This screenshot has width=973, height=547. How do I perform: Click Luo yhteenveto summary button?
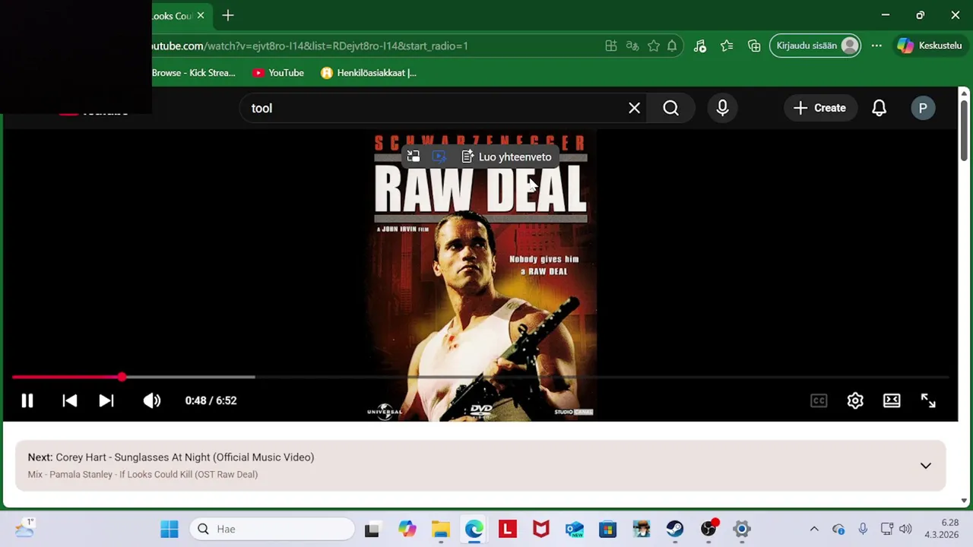(506, 157)
